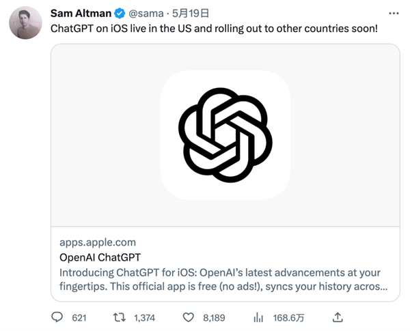Viewport: 410px width, 331px height.
Task: Click the 621 replies count
Action: coord(79,317)
